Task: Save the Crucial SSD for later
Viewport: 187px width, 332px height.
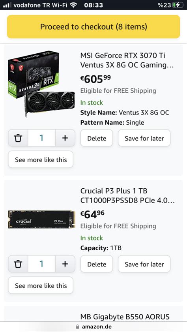Action: click(x=144, y=264)
